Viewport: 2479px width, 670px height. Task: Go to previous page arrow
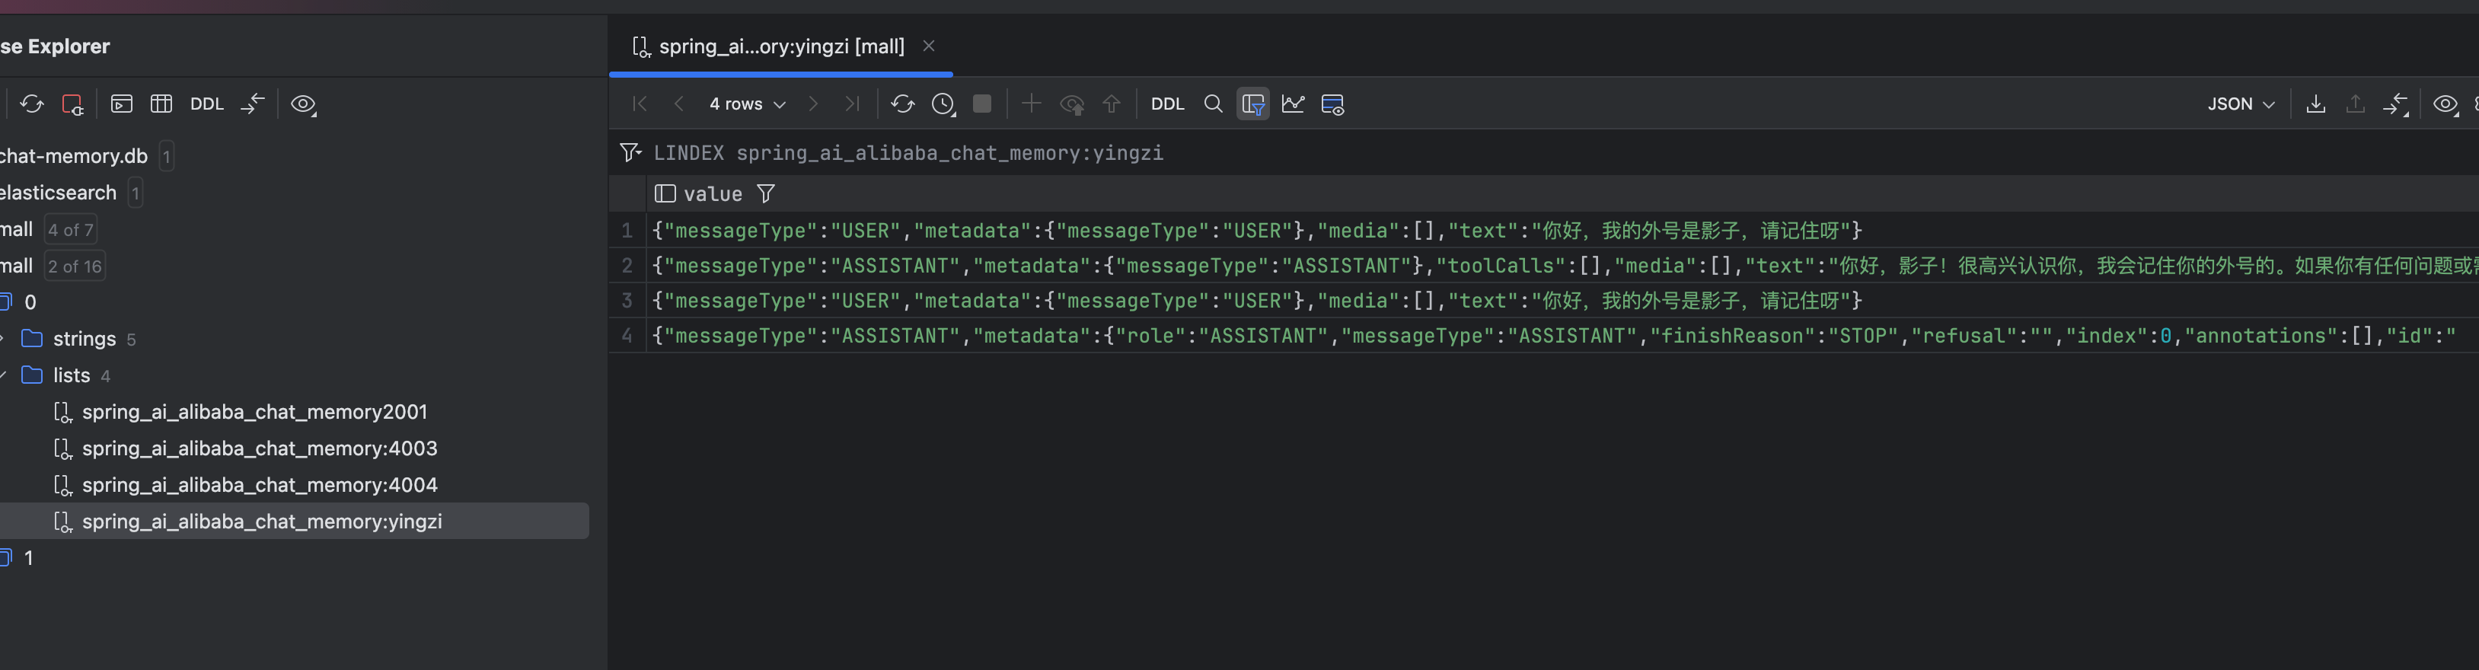(678, 104)
